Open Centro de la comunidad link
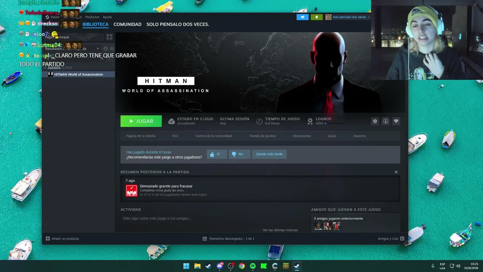The image size is (483, 272). (x=214, y=136)
